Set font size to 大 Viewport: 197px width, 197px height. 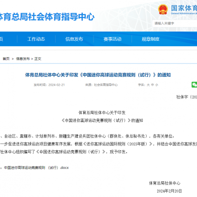(148, 85)
